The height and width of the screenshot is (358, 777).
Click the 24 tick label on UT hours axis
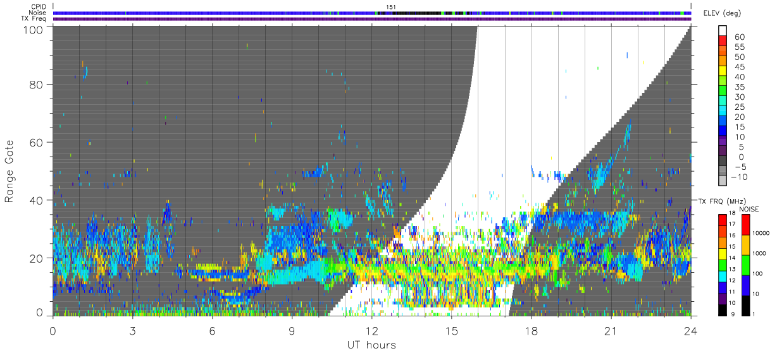point(690,331)
